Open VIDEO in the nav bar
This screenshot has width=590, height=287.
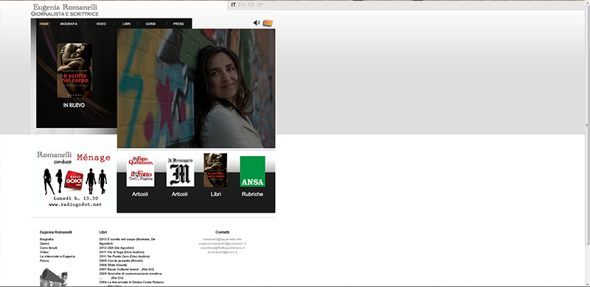pyautogui.click(x=101, y=24)
